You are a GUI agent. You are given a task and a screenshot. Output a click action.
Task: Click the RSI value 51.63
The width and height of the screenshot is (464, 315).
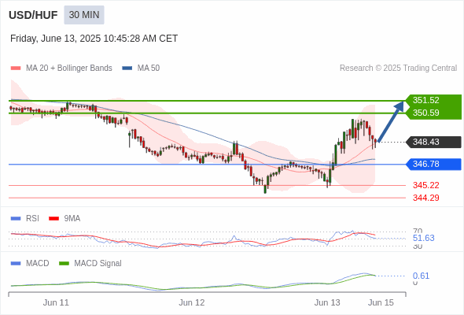click(x=423, y=239)
